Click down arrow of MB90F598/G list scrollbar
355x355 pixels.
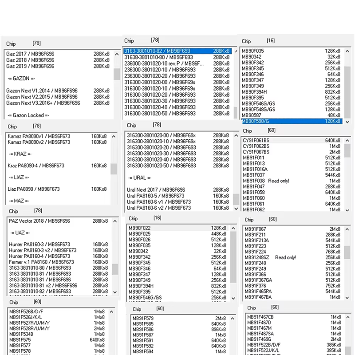347,122
